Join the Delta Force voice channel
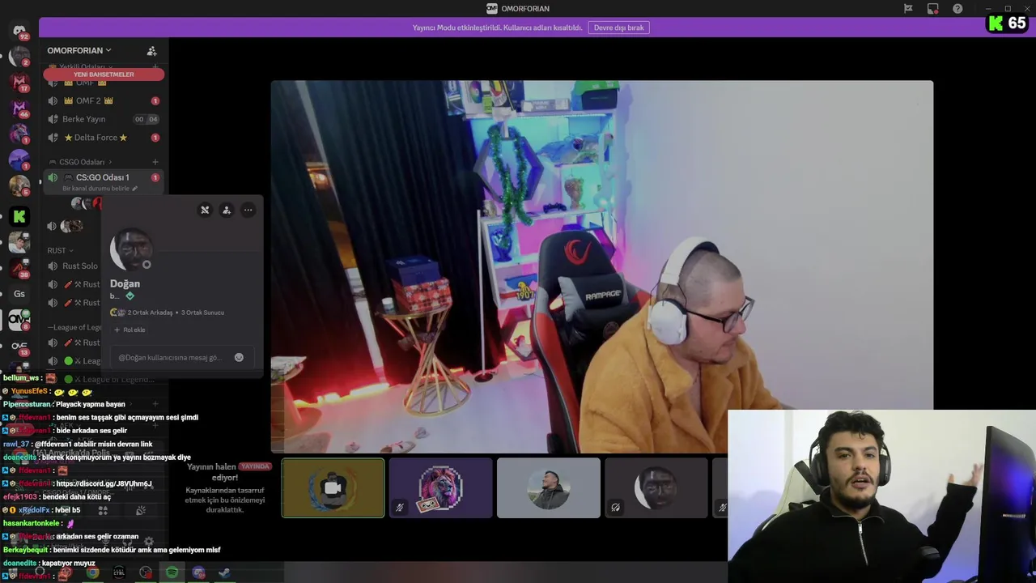1036x583 pixels. point(104,138)
